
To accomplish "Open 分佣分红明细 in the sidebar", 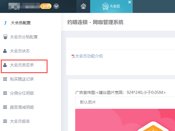I will (22, 93).
